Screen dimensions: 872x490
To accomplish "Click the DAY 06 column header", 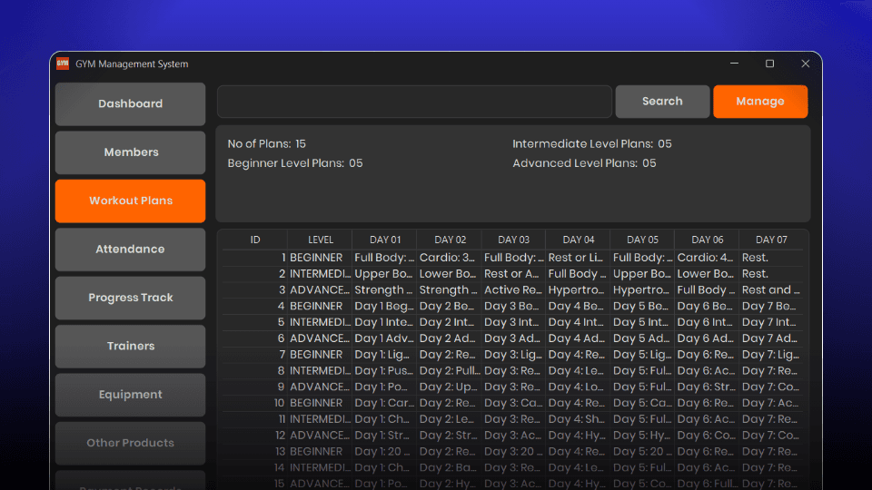I will pyautogui.click(x=707, y=240).
